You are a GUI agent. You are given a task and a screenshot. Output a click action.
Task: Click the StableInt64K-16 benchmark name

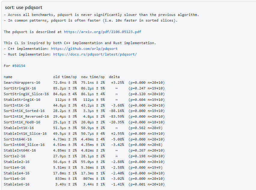coord(20,150)
